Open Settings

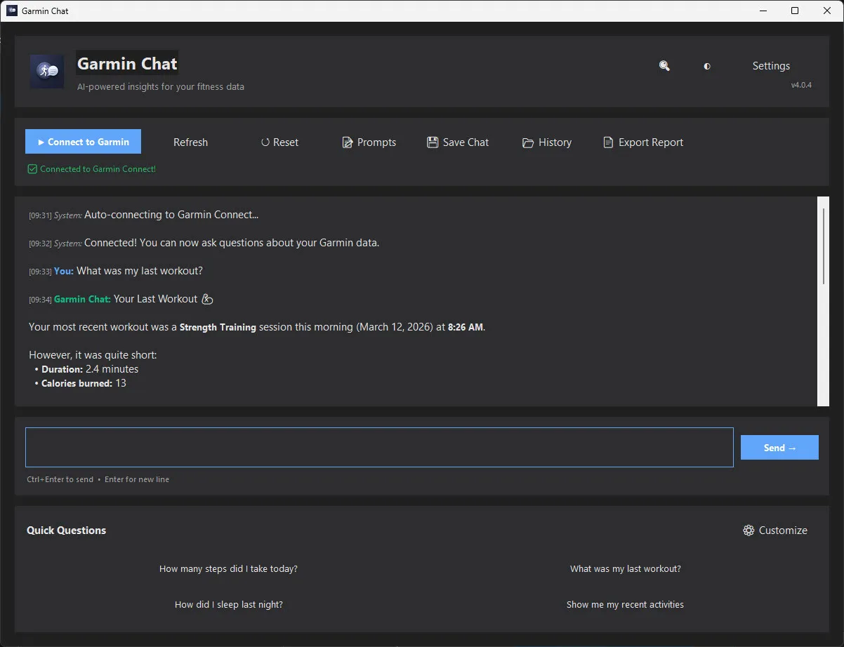771,66
